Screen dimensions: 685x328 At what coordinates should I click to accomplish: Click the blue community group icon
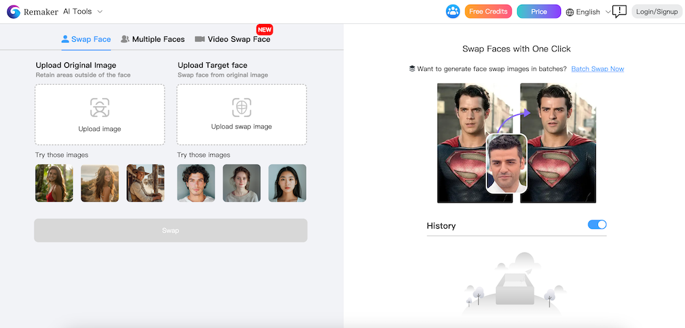click(453, 12)
